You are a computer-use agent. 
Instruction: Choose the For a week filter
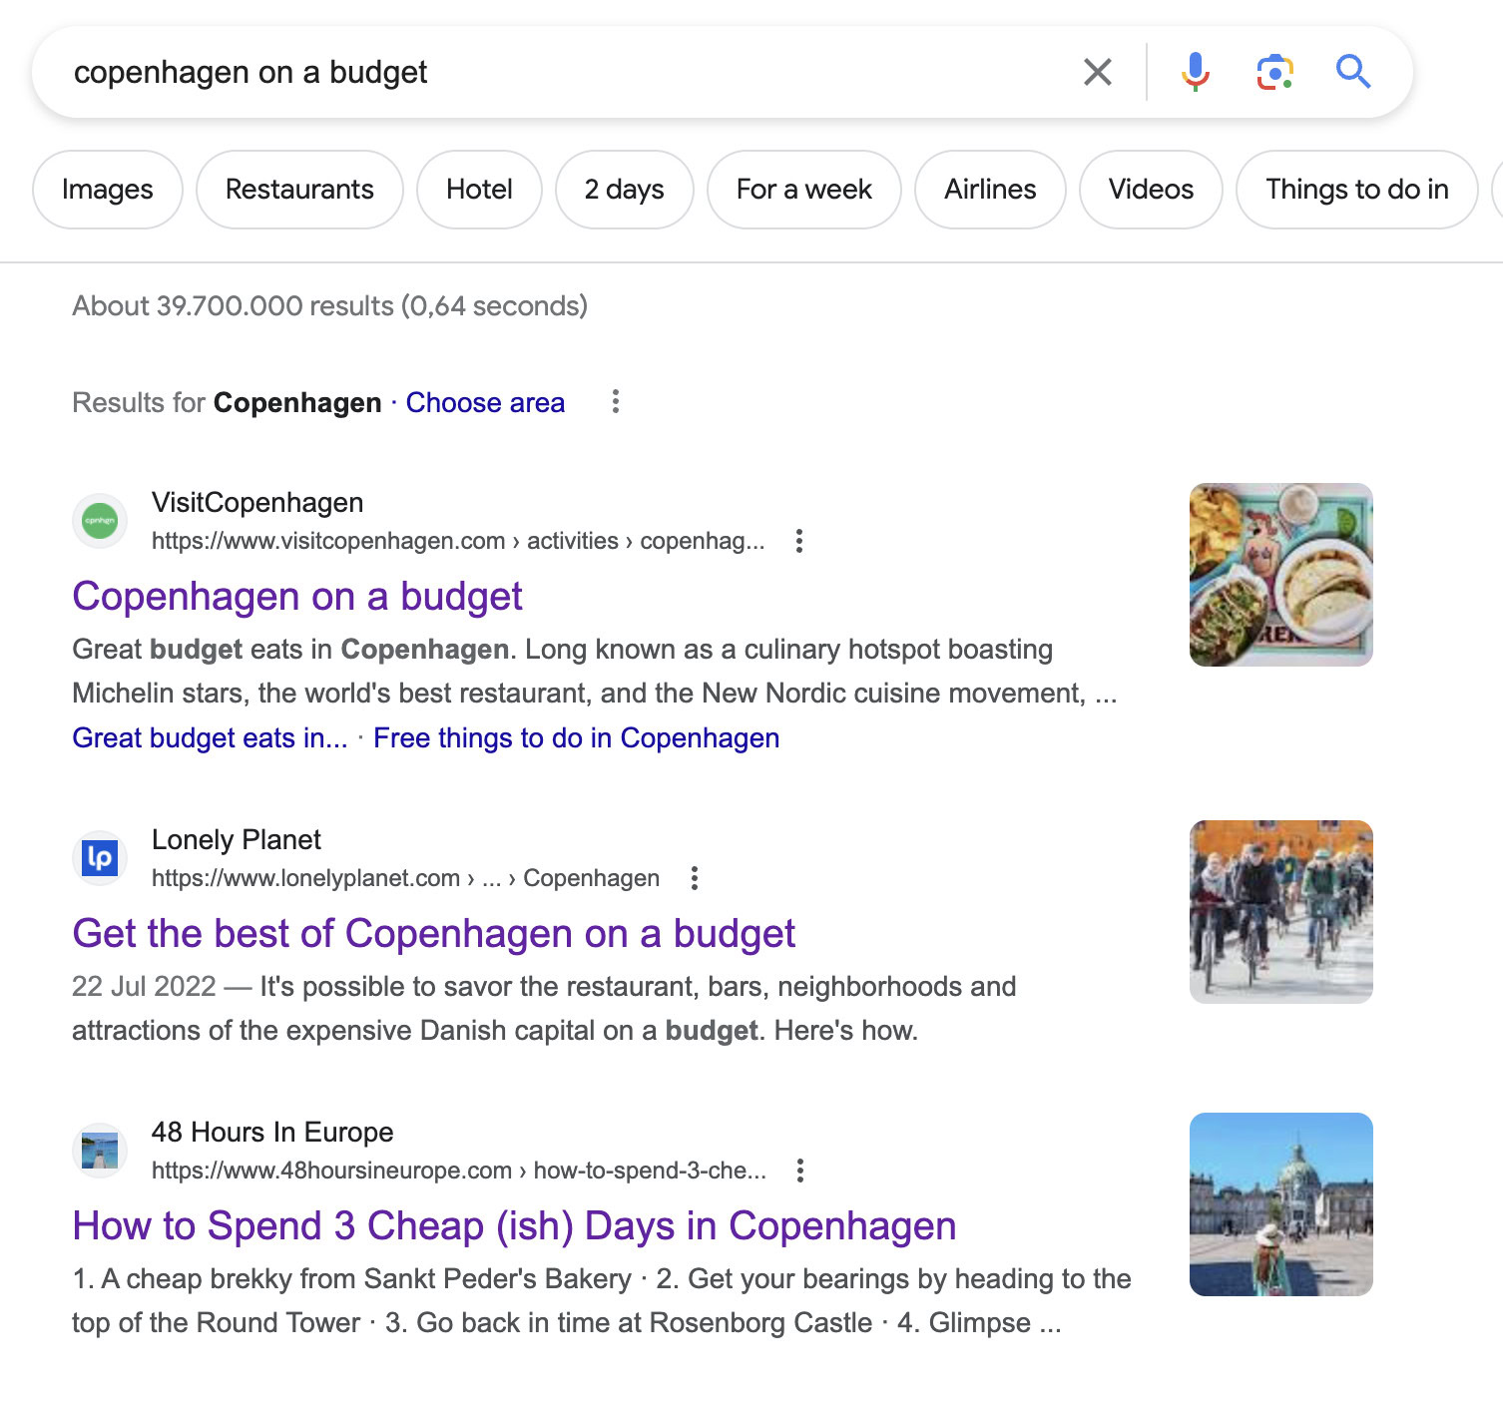click(803, 190)
